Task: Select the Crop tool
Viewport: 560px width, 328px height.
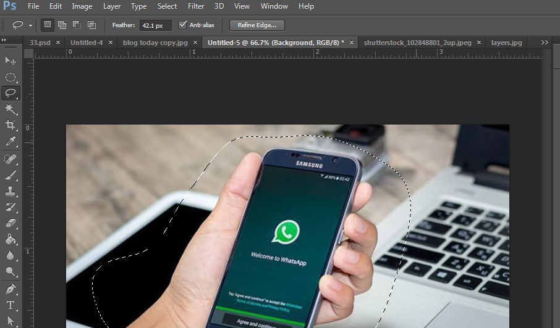Action: tap(11, 125)
